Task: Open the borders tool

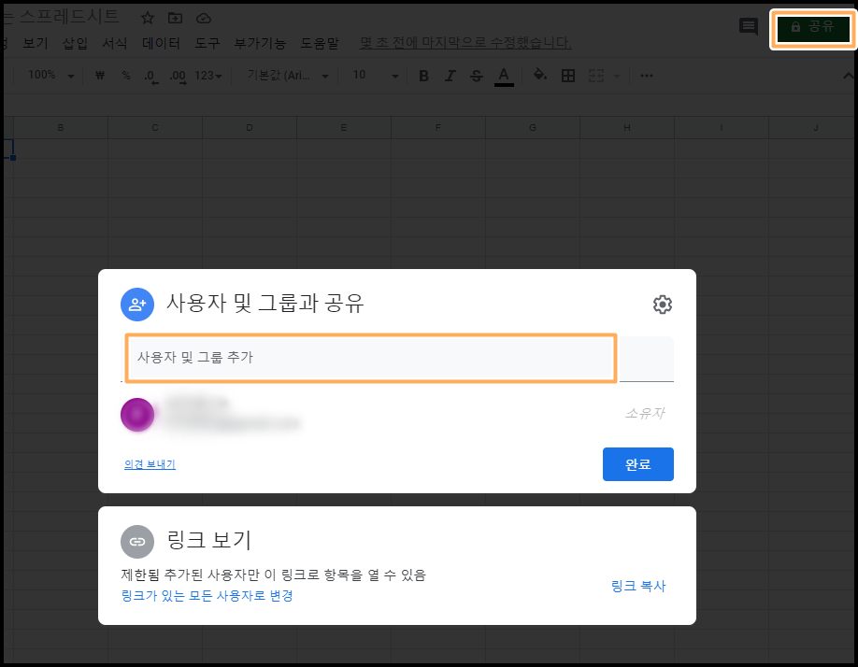Action: (x=568, y=76)
